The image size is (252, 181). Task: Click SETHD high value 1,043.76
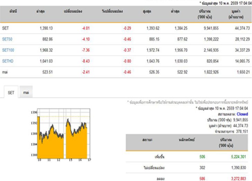(153, 61)
